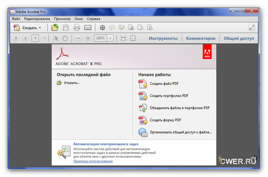Click the document with gear toolbar icon
The image size is (268, 177).
131,28
